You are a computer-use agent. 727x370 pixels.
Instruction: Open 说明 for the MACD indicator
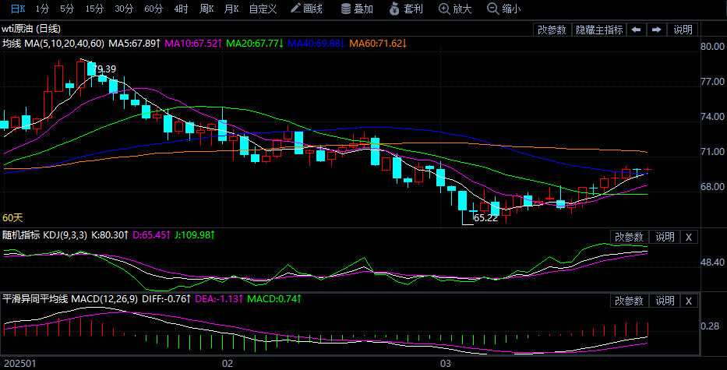pos(665,301)
